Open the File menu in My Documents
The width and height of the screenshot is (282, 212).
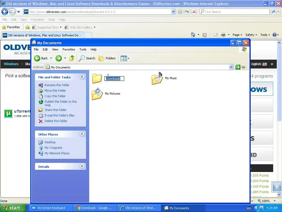tap(36, 49)
